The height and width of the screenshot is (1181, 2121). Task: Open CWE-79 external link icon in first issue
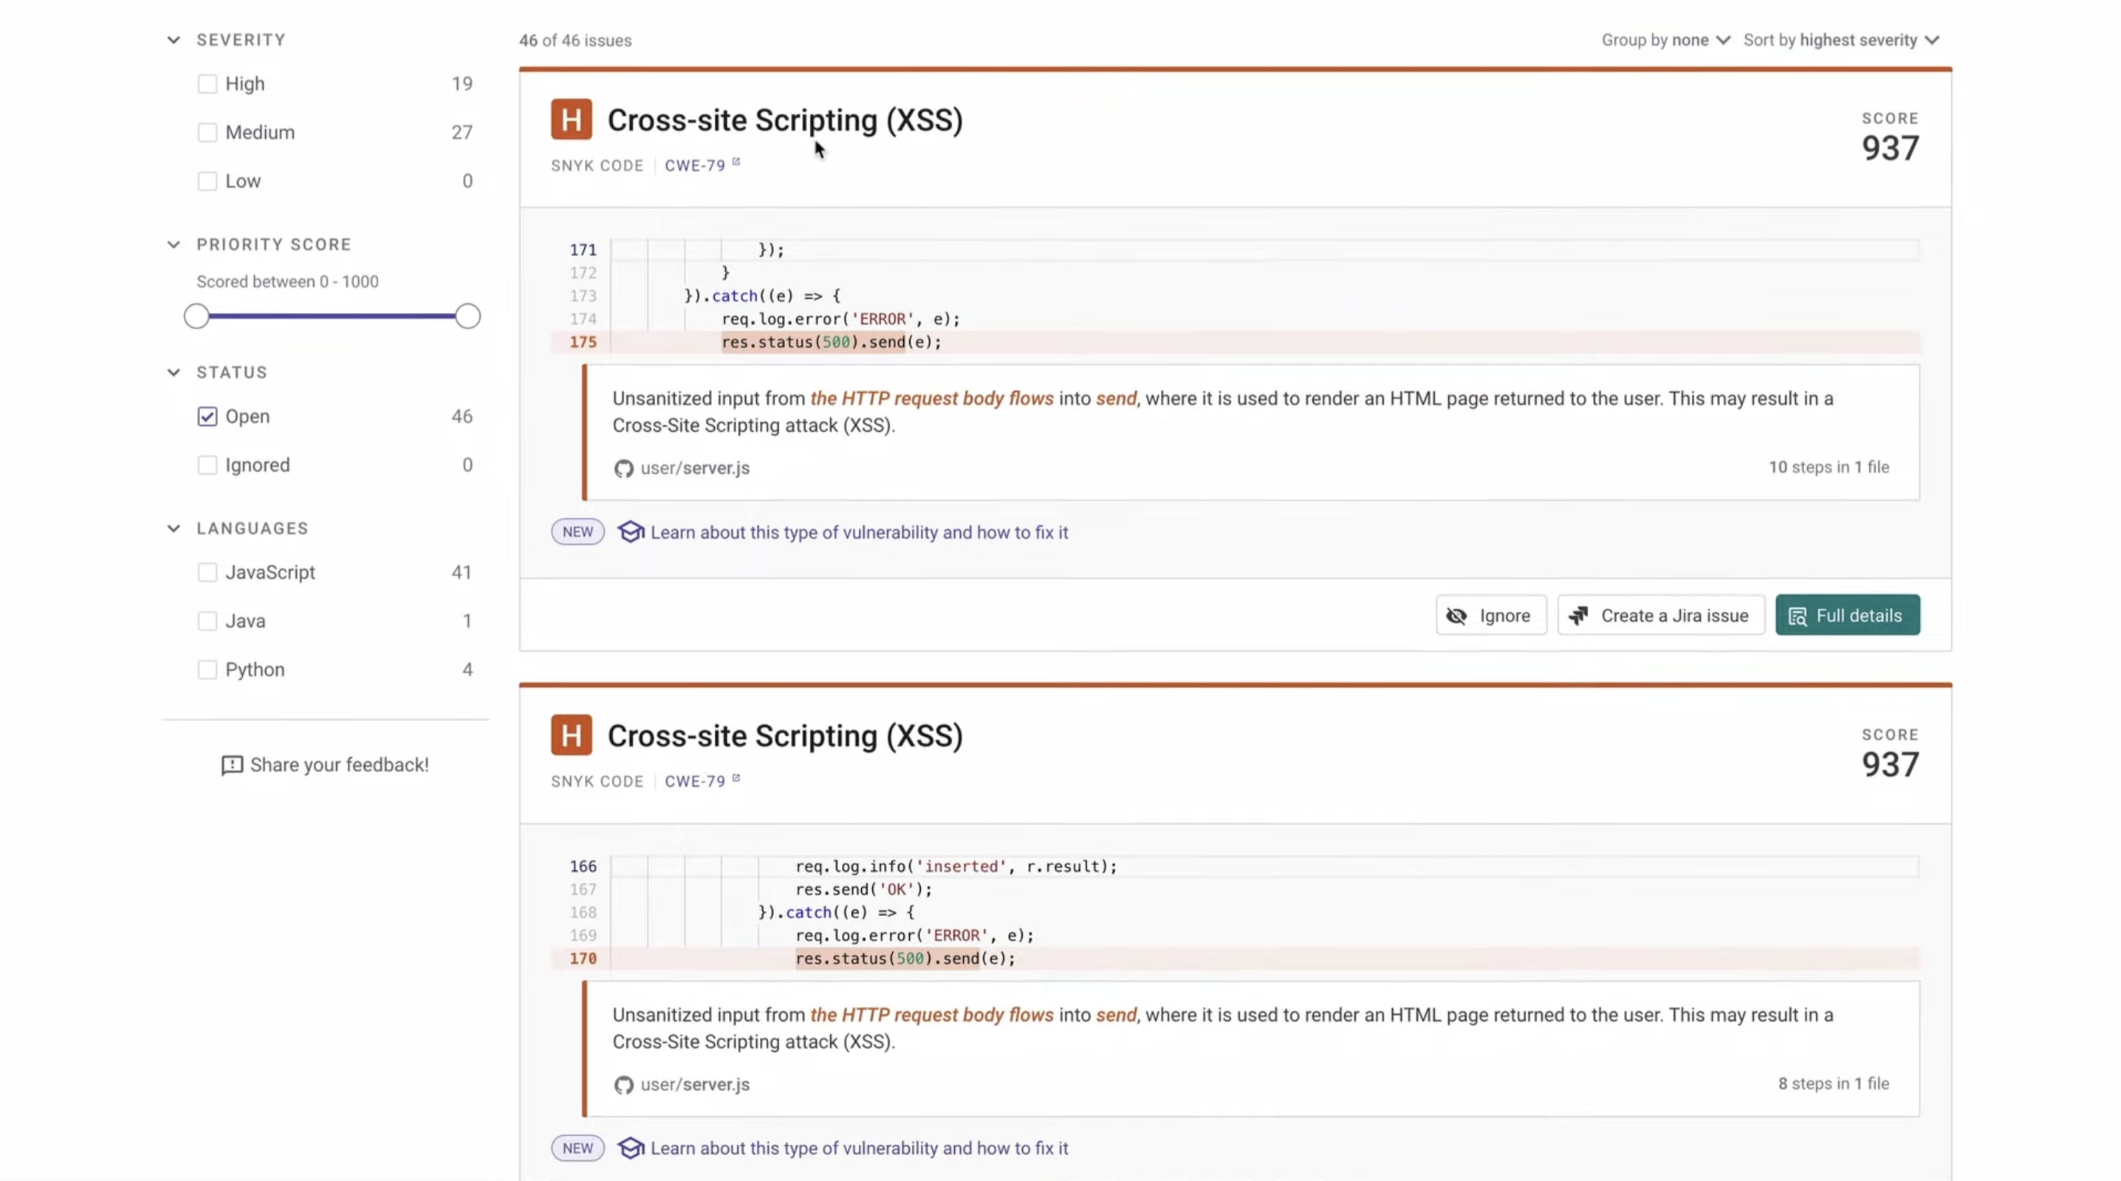(x=736, y=162)
